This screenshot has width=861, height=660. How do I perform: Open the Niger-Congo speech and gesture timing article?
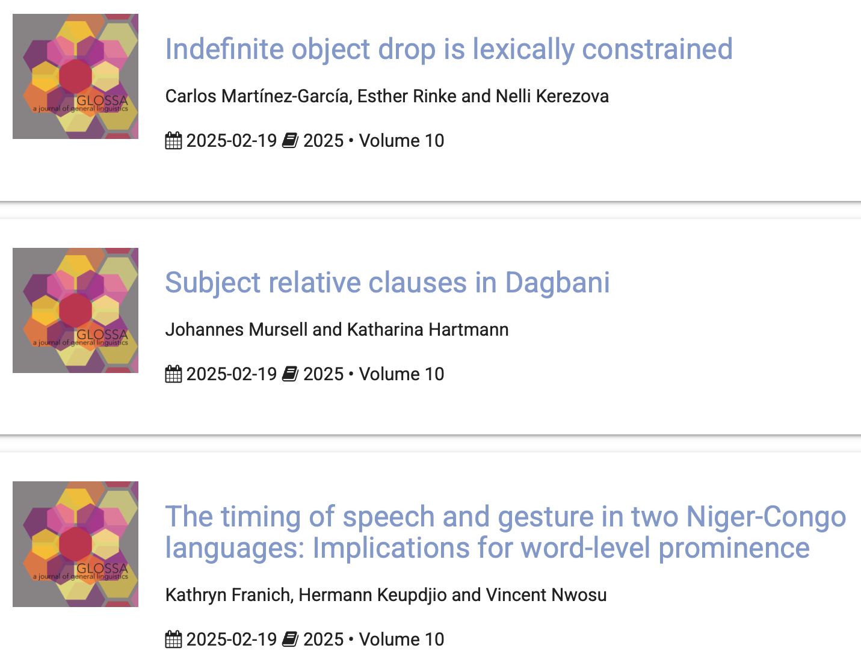pos(505,532)
